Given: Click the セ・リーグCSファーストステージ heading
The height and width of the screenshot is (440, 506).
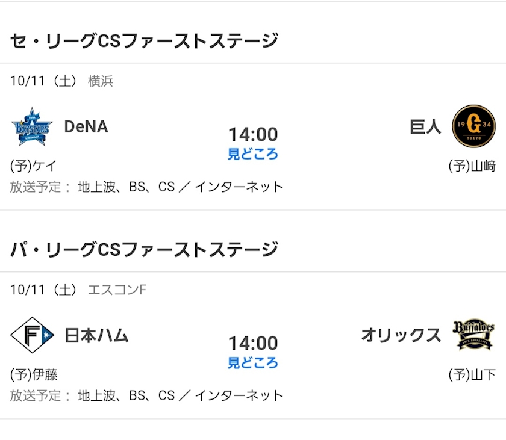Looking at the screenshot, I should (144, 40).
